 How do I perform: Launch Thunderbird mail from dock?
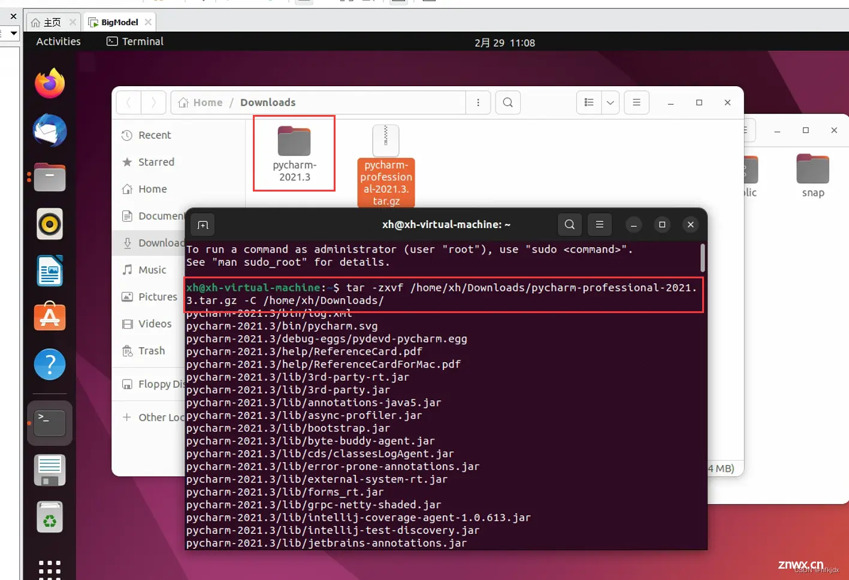tap(50, 130)
